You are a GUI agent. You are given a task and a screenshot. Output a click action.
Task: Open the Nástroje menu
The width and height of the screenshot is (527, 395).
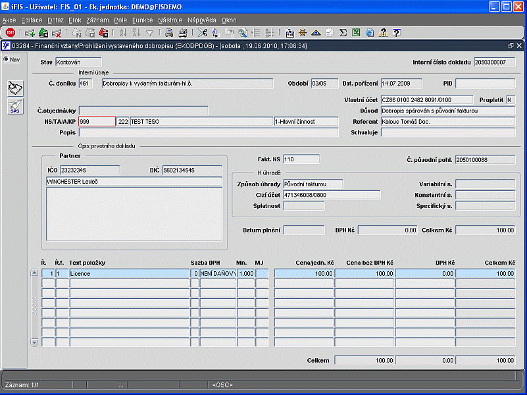point(170,20)
